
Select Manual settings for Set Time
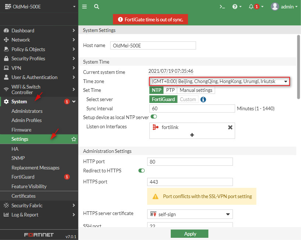tap(196, 90)
